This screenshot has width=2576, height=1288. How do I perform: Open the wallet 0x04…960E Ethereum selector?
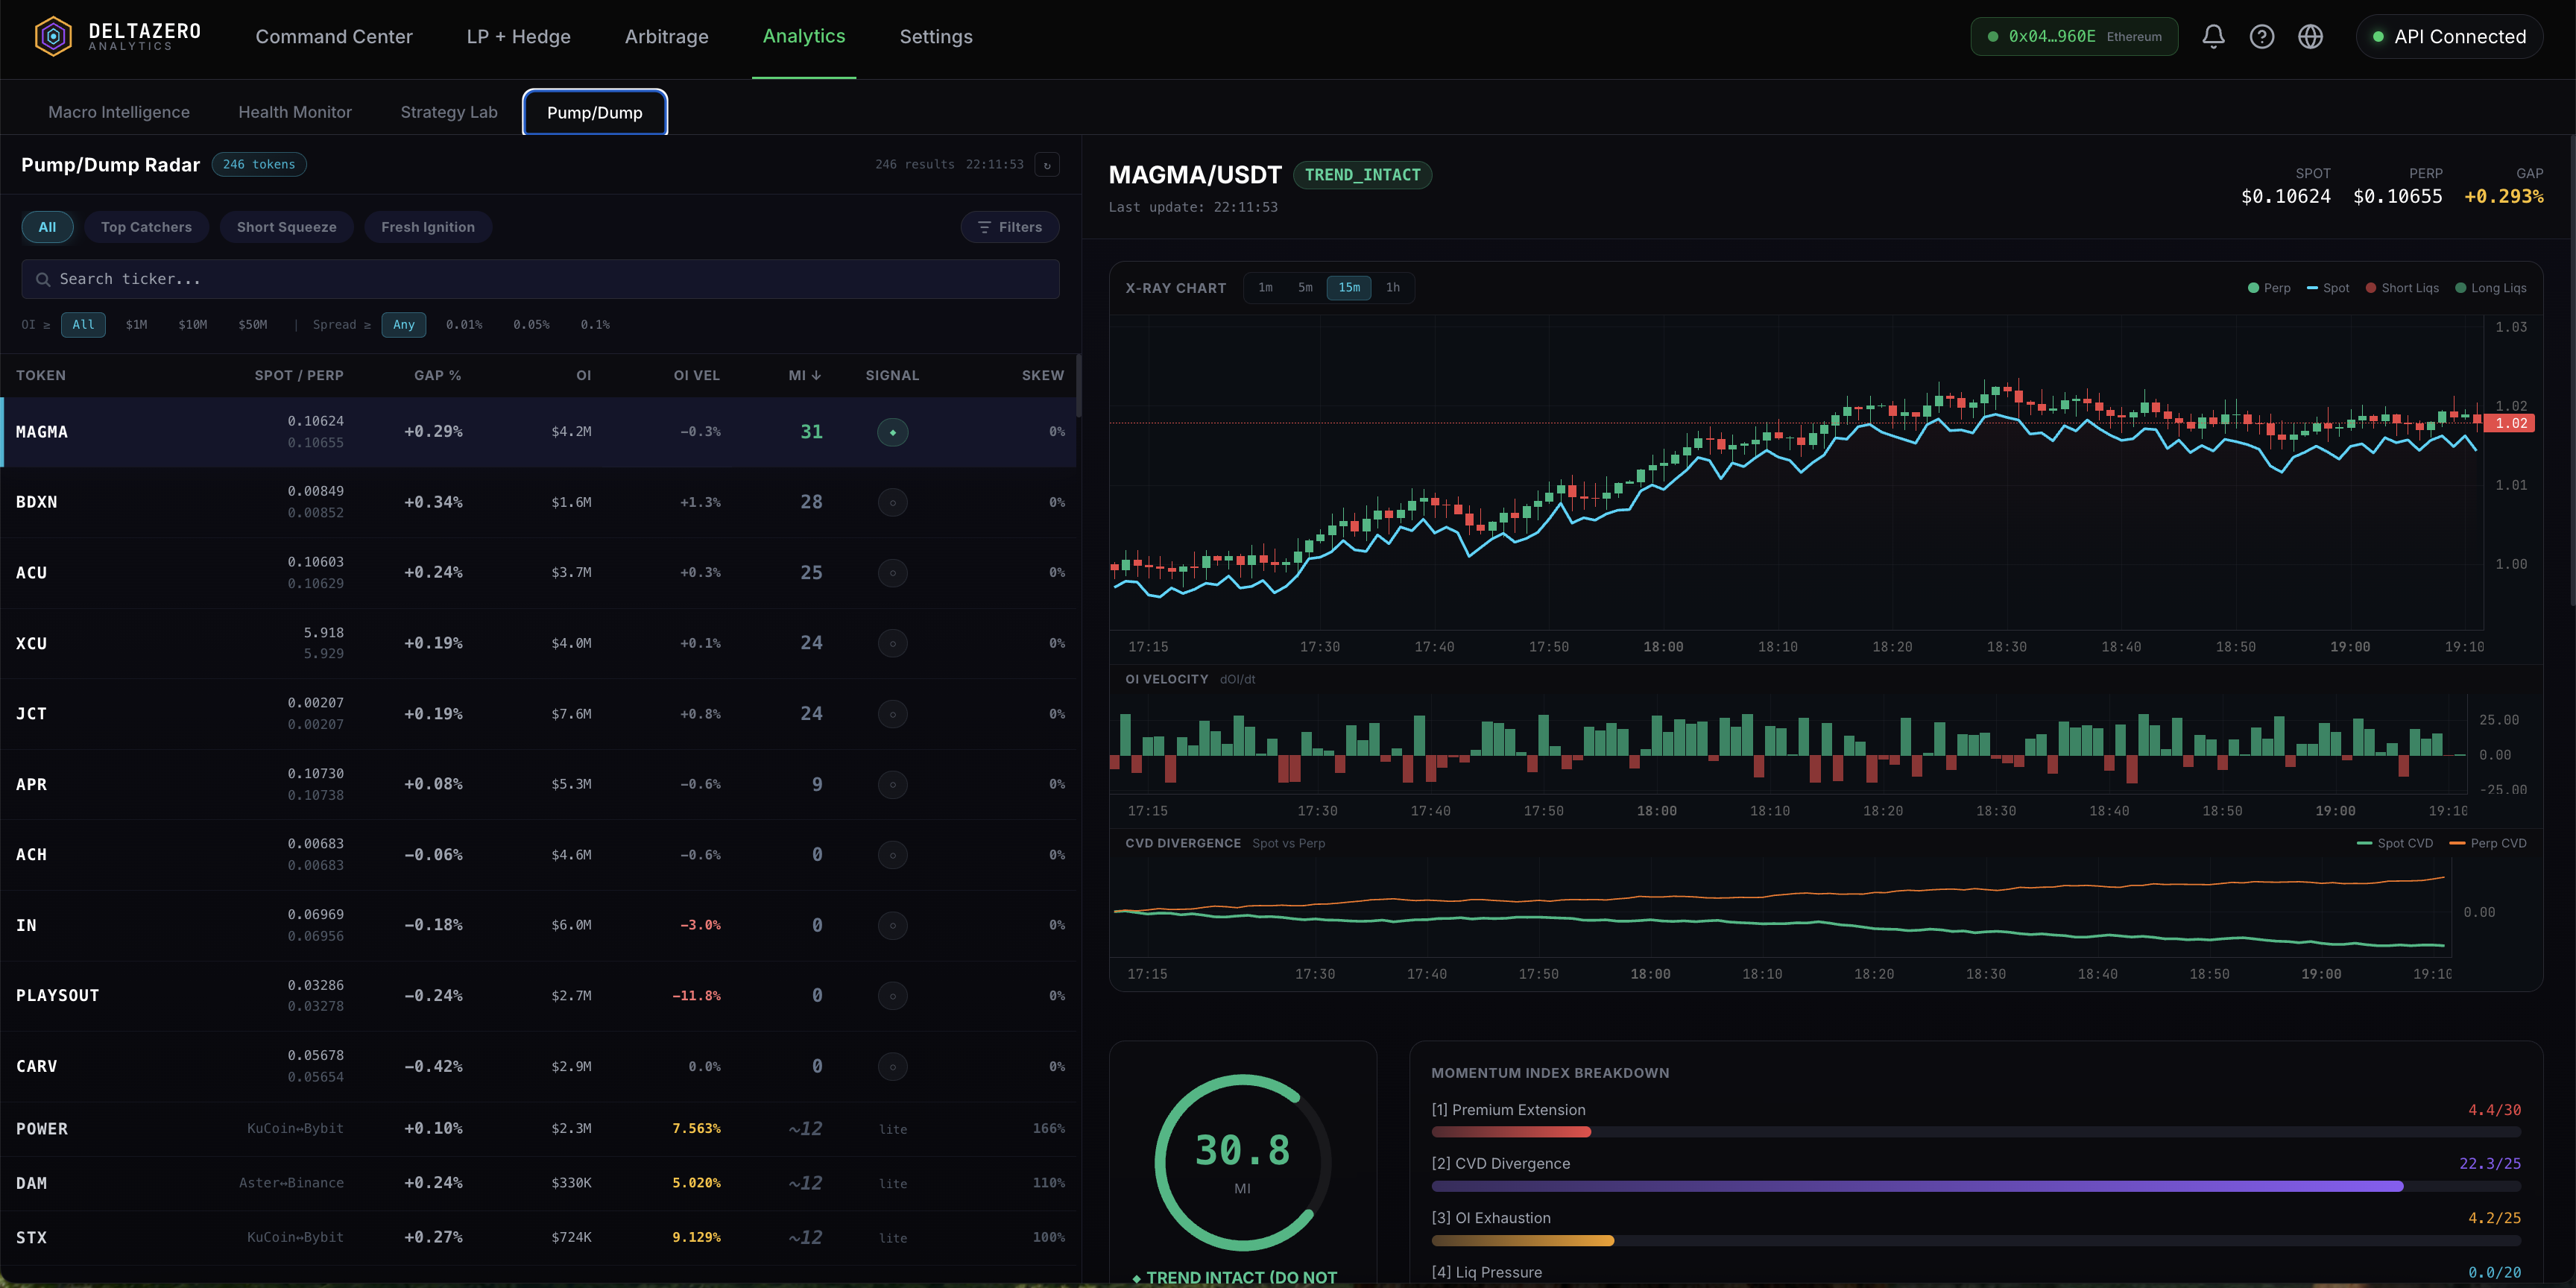[x=2073, y=37]
